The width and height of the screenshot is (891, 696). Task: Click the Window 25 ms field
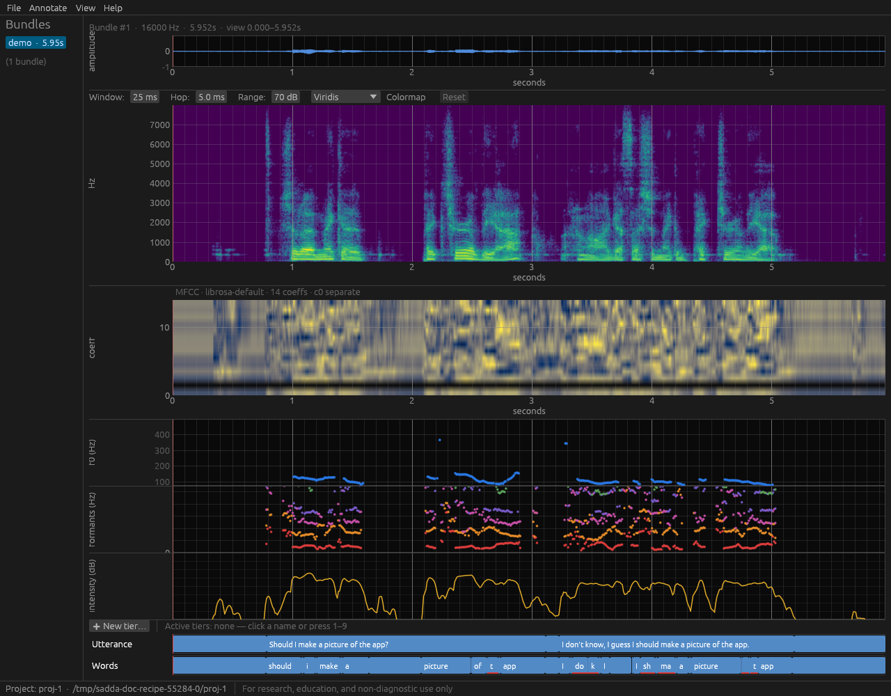pyautogui.click(x=145, y=97)
